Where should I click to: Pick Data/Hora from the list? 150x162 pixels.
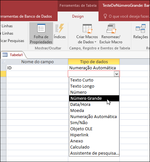tap(94, 104)
